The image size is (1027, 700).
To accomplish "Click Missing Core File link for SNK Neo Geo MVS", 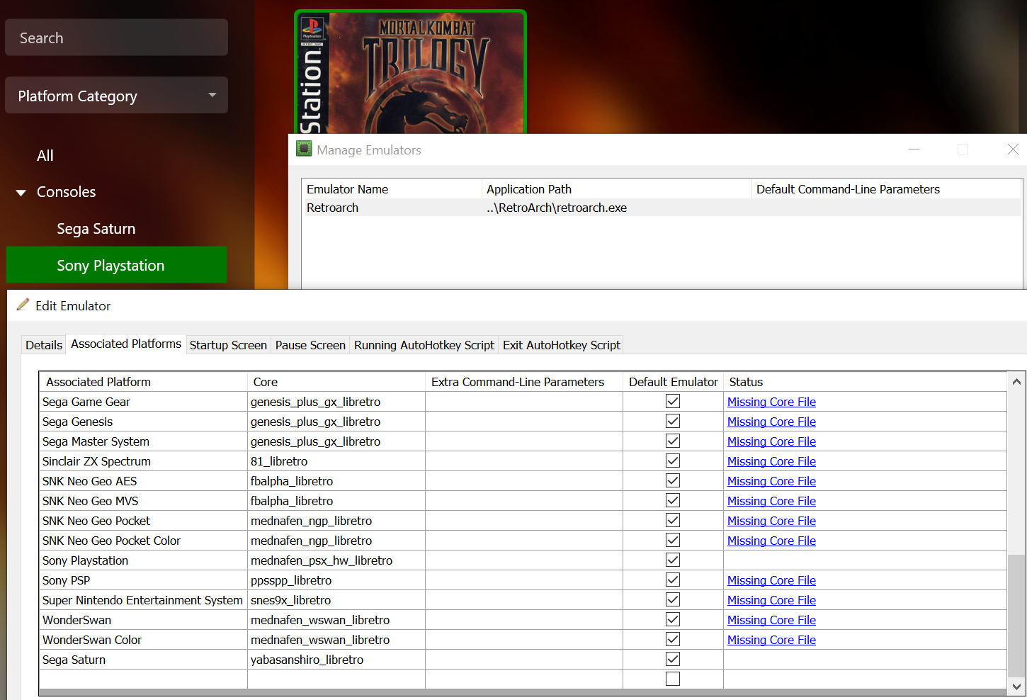I will (x=771, y=501).
